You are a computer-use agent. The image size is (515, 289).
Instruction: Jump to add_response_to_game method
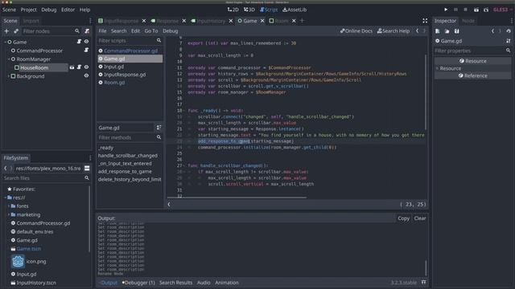click(125, 171)
